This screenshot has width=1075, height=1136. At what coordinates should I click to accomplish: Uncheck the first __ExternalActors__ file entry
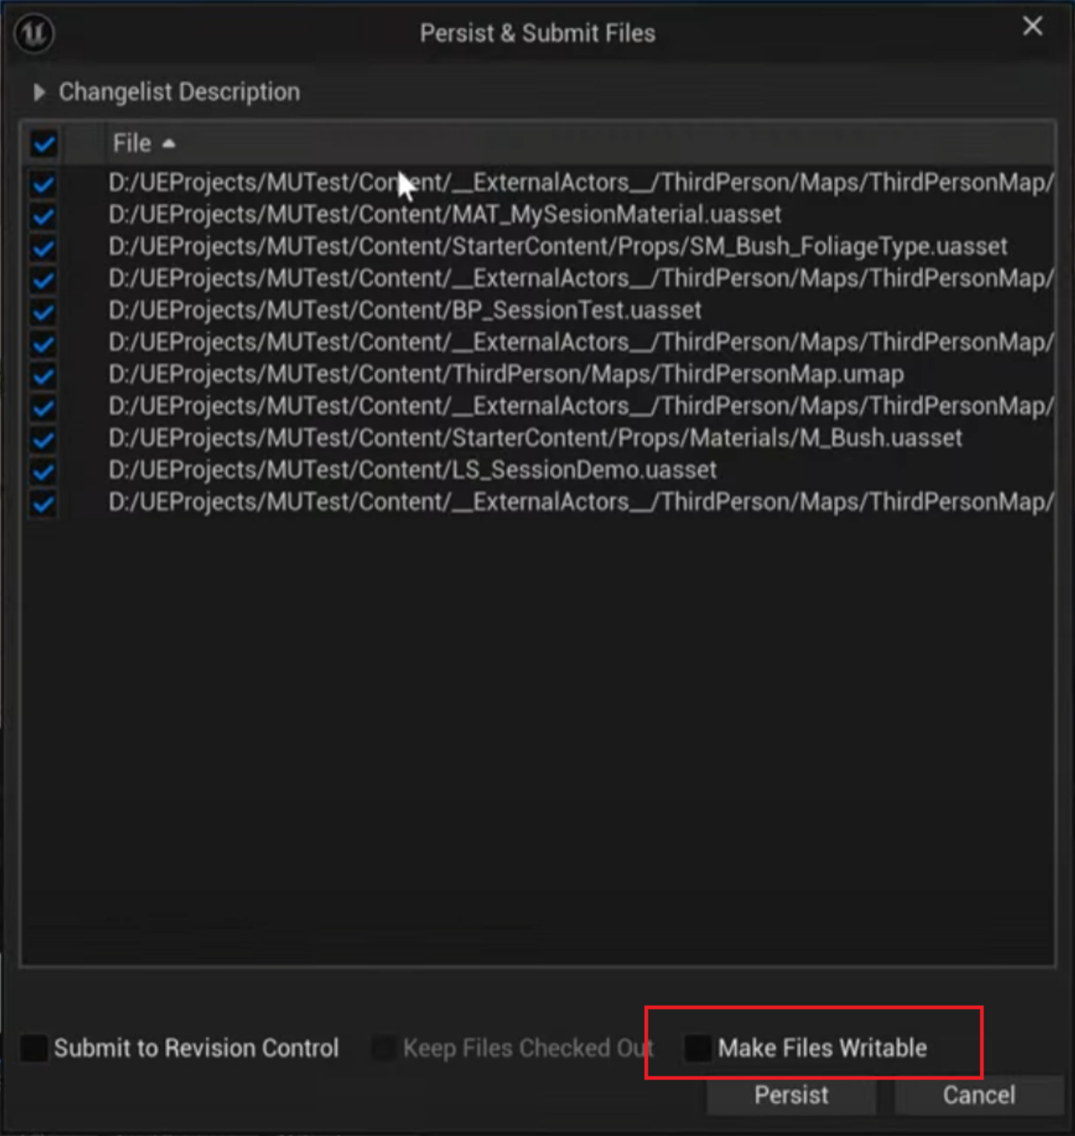pos(42,184)
